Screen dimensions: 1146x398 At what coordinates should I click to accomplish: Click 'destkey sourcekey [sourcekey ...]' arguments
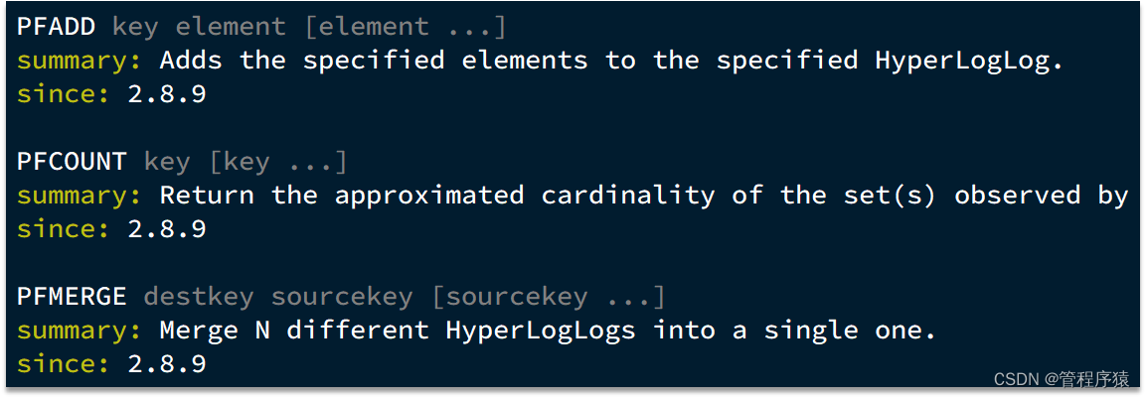point(405,297)
